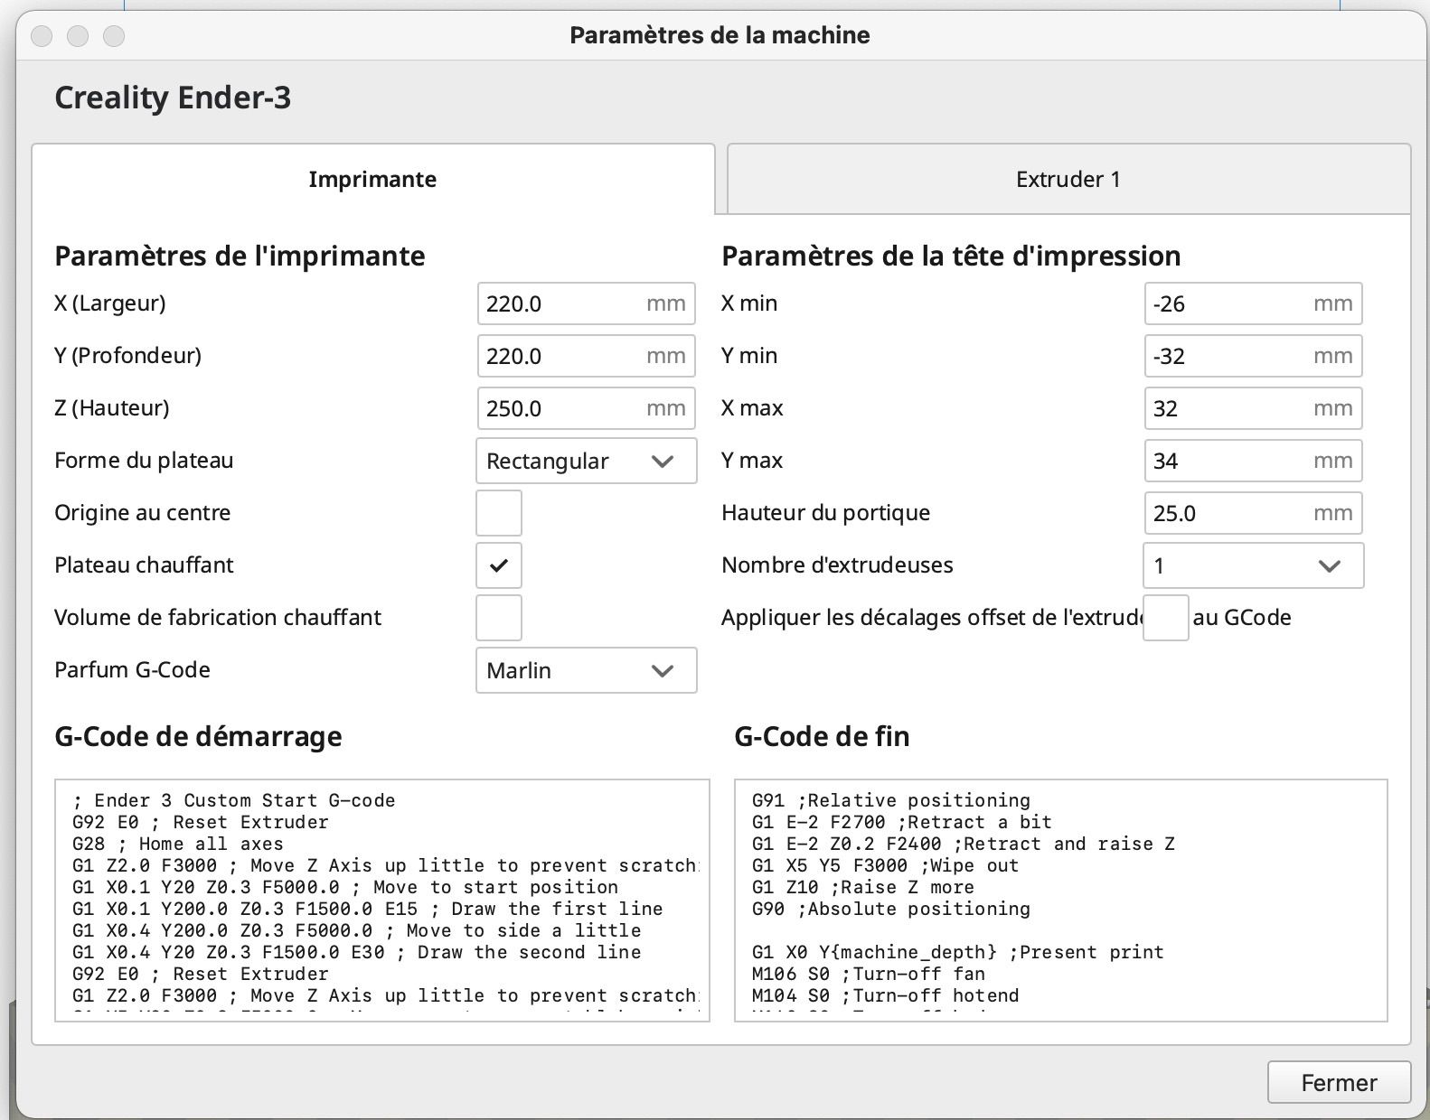Click the X min value field
Image resolution: width=1430 pixels, height=1120 pixels.
pyautogui.click(x=1253, y=303)
